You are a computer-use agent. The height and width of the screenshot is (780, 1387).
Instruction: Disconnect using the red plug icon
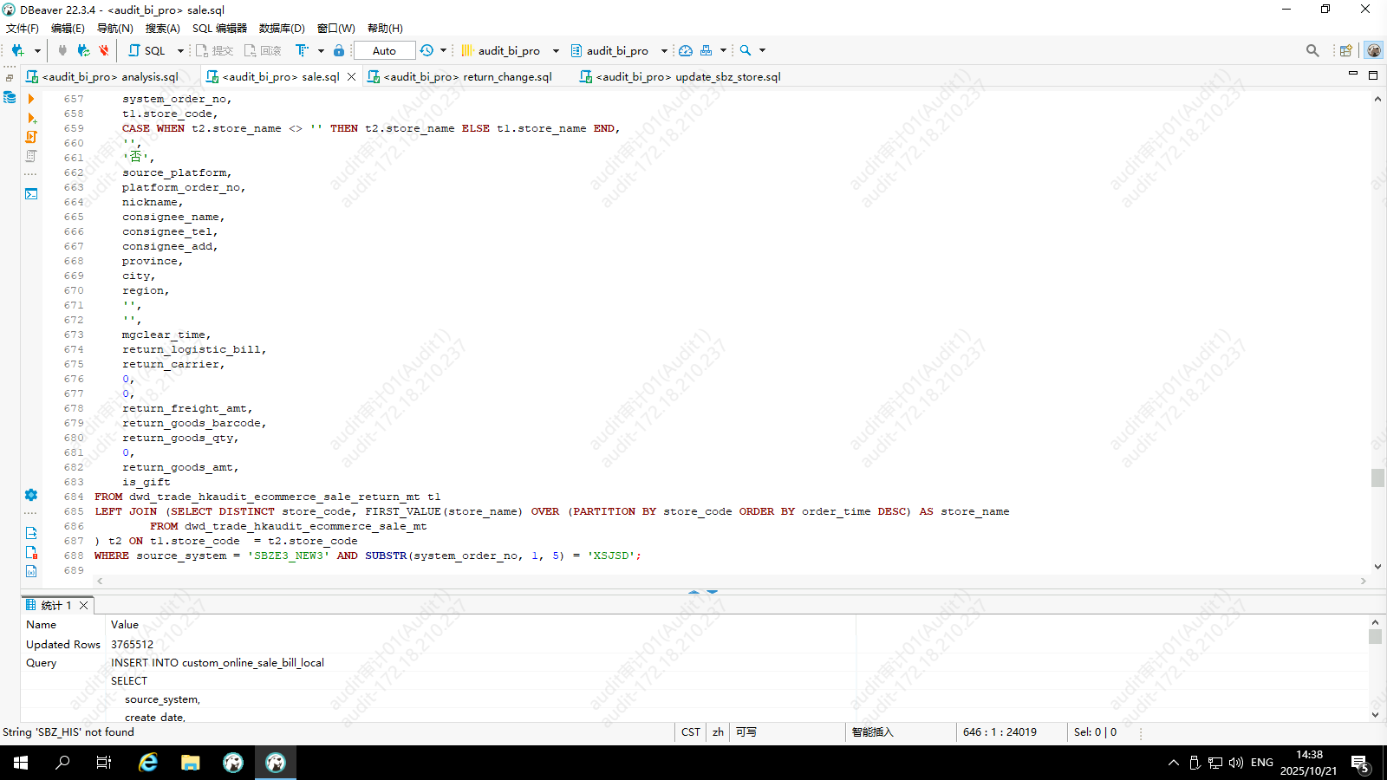click(104, 50)
